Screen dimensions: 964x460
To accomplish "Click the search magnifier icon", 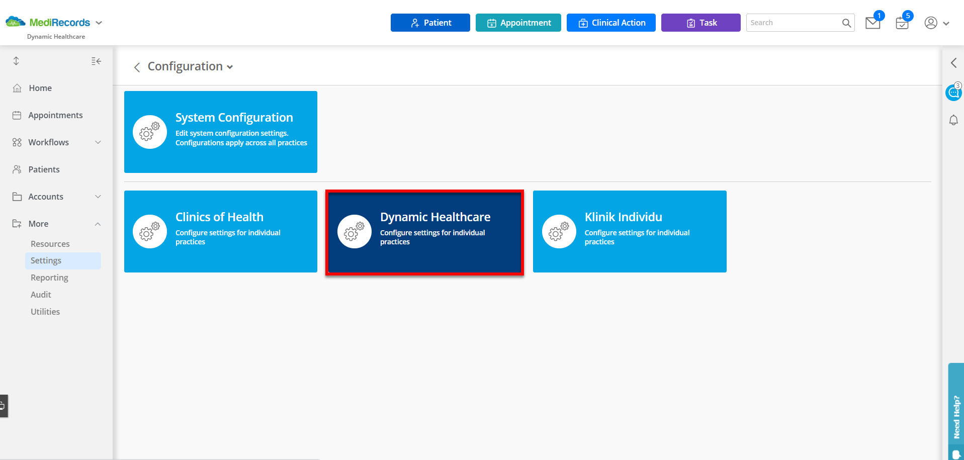I will click(x=846, y=23).
